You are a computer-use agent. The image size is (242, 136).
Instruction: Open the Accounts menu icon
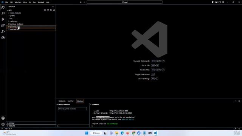[3, 118]
